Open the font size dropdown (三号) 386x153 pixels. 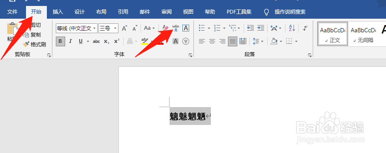tap(115, 28)
